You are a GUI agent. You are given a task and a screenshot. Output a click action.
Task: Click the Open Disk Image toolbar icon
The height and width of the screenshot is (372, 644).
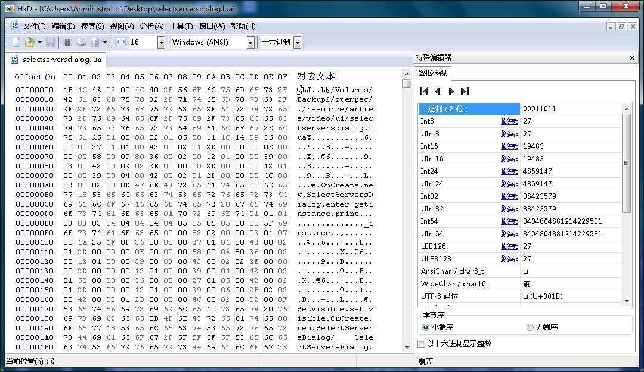coord(95,42)
